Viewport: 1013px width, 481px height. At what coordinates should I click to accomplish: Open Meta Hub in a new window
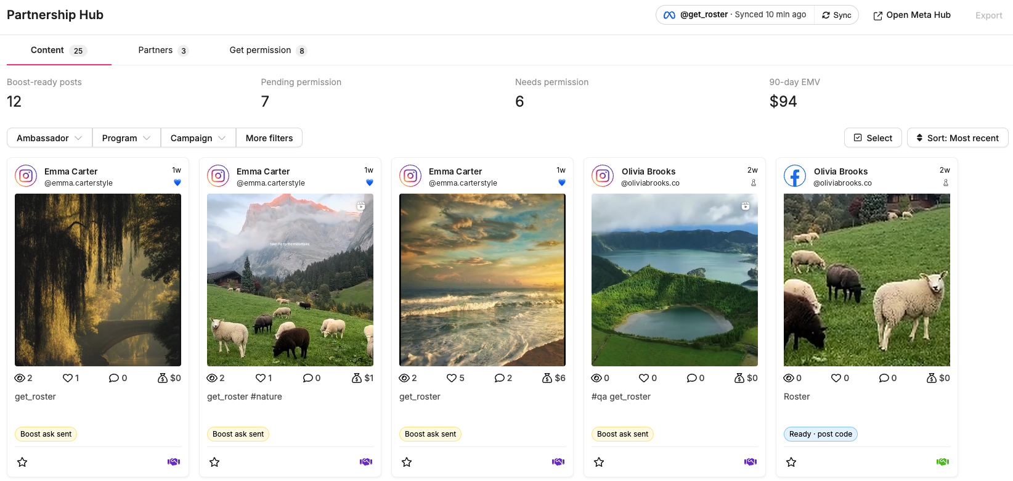point(912,15)
